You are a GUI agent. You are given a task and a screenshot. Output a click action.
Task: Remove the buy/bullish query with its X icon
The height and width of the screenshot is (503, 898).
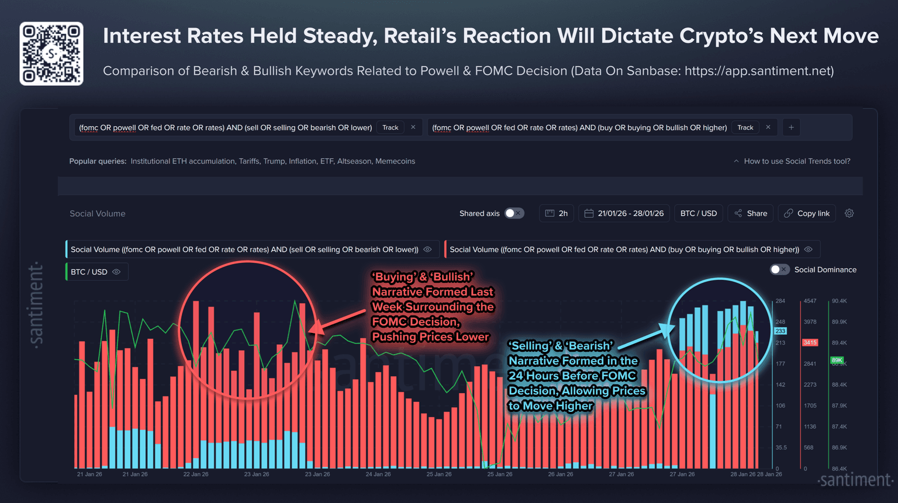768,127
